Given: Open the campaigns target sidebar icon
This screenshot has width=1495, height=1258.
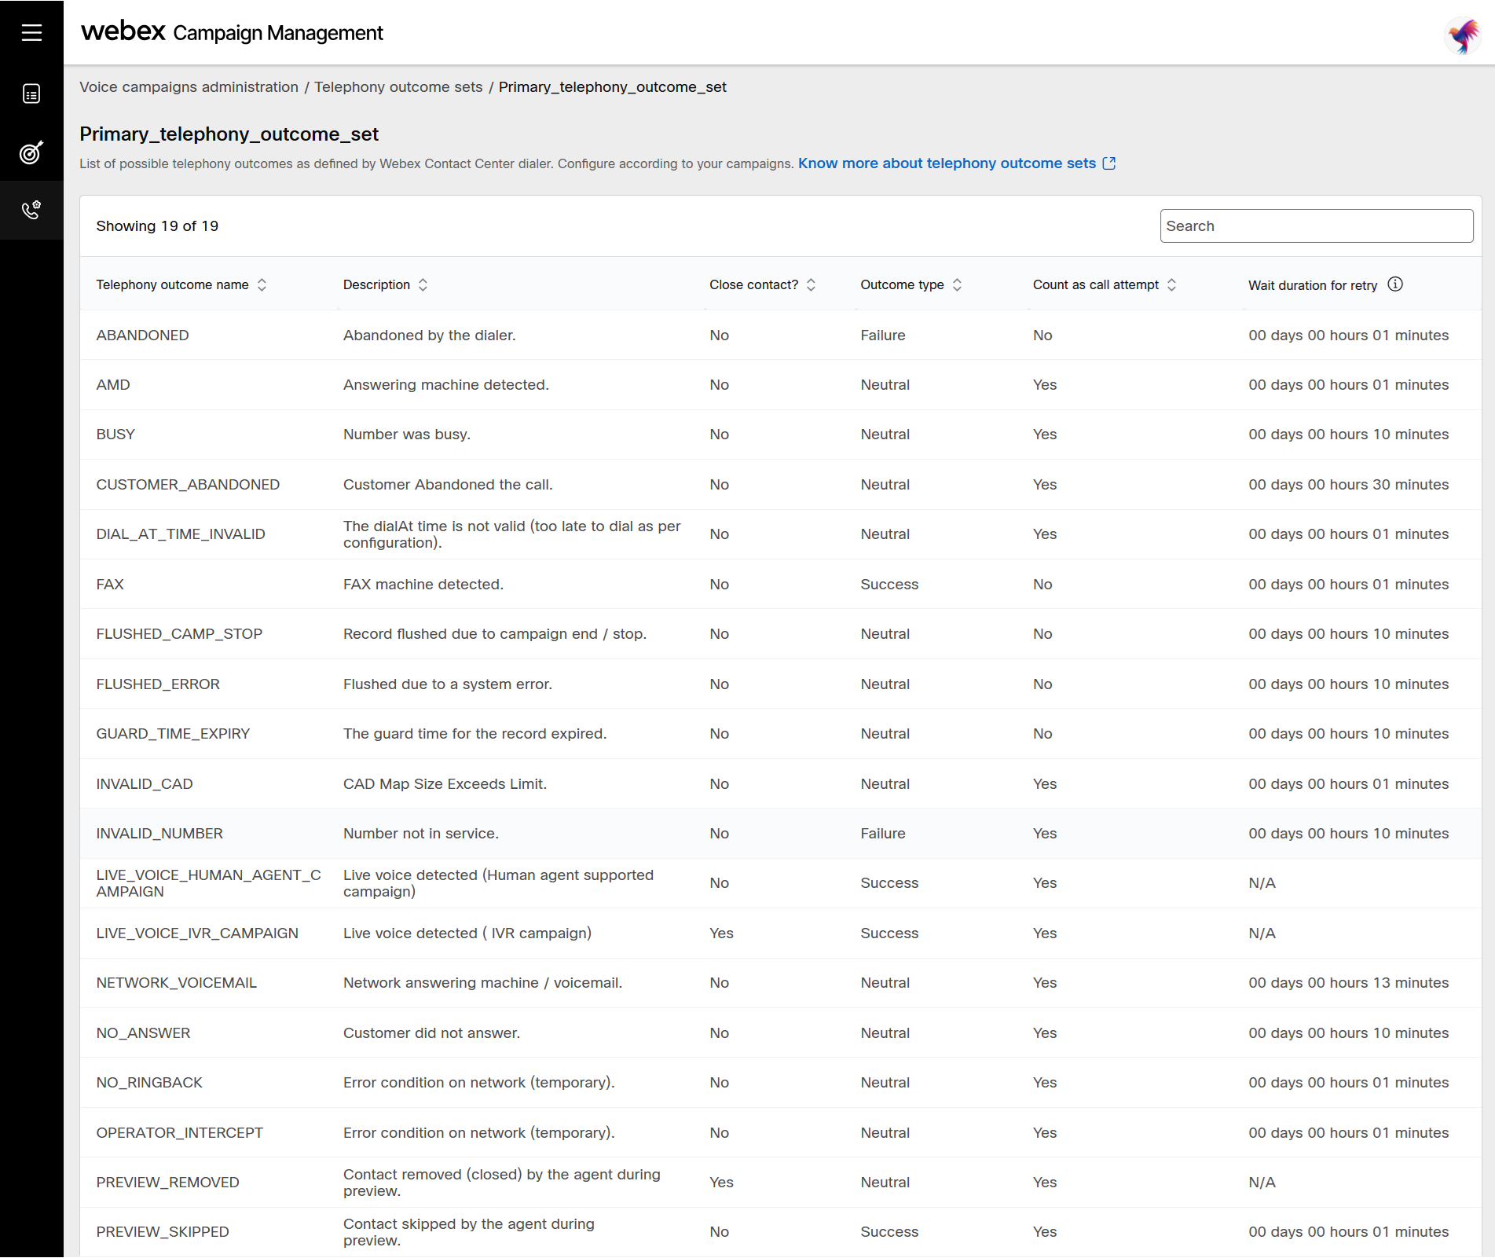Looking at the screenshot, I should coord(31,152).
